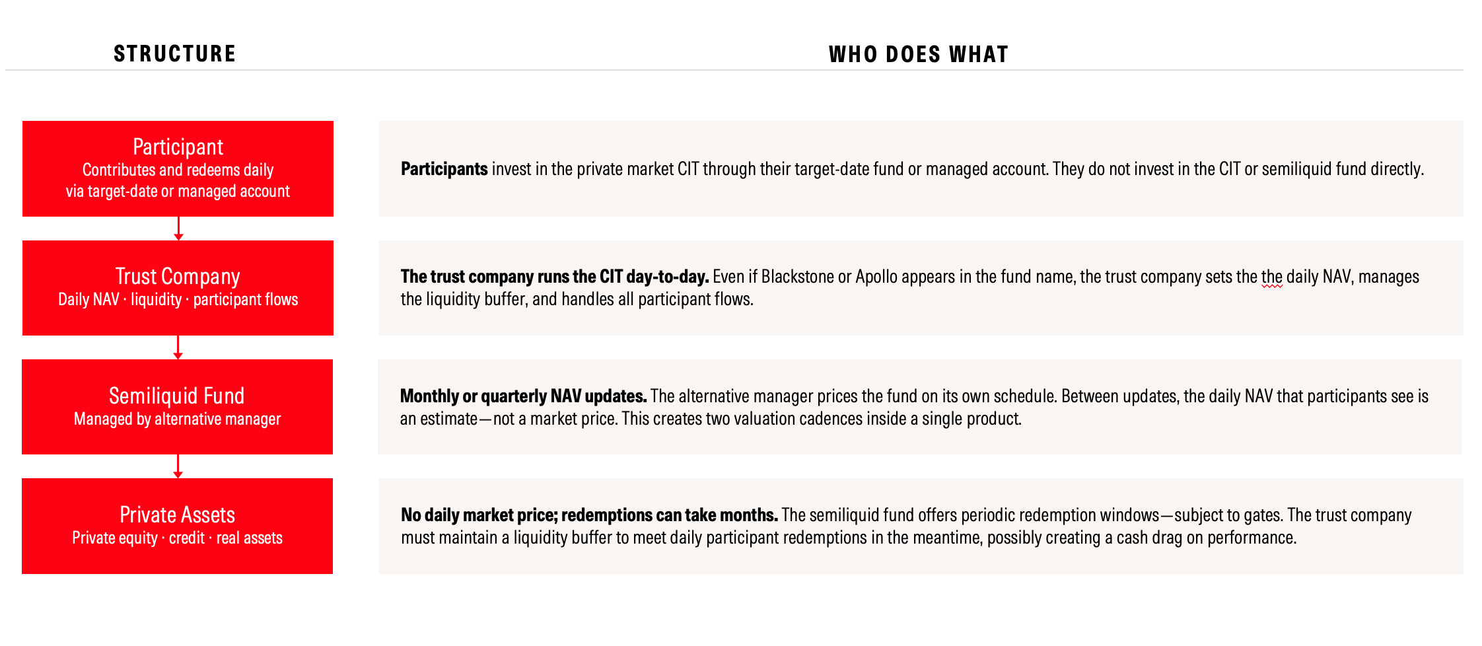The height and width of the screenshot is (646, 1482).
Task: Click the Semiliquid Fund box
Action: pyautogui.click(x=177, y=407)
